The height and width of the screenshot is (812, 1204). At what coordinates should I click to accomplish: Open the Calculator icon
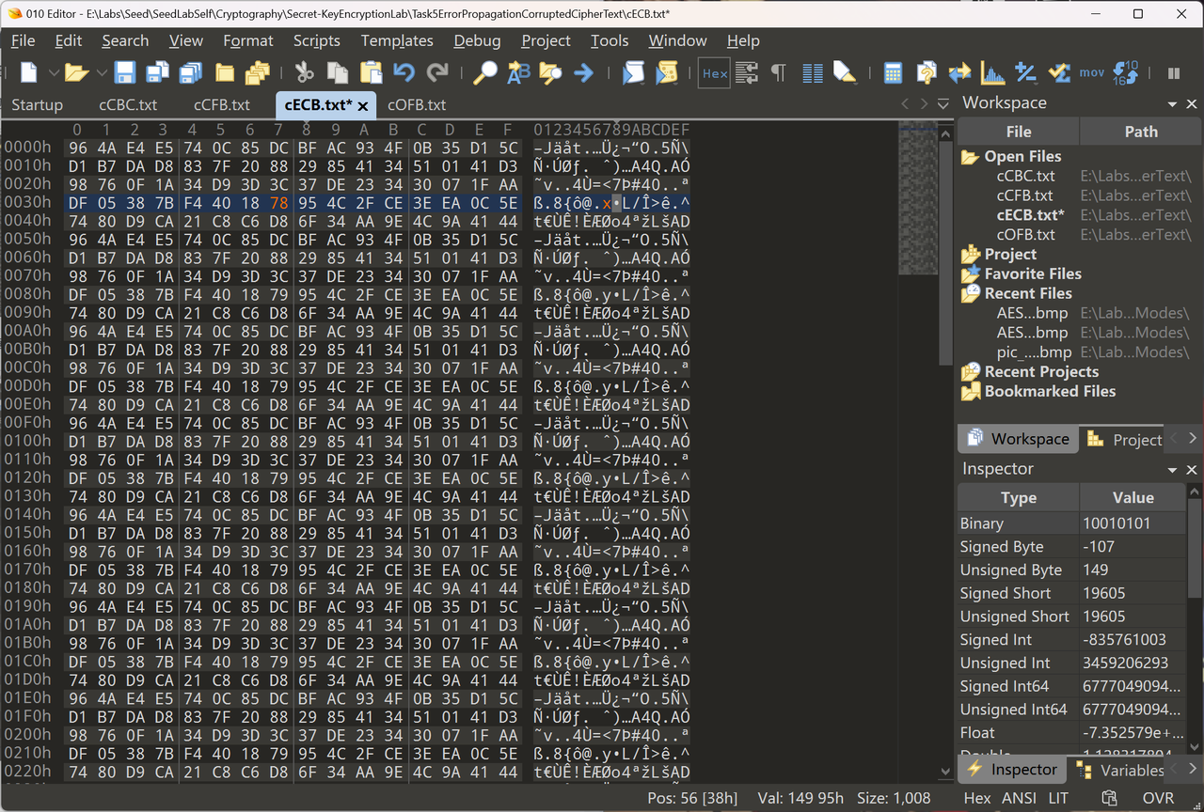(x=893, y=72)
